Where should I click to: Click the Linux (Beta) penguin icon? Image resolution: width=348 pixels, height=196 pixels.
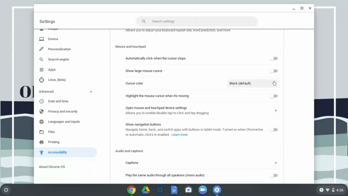(x=41, y=80)
